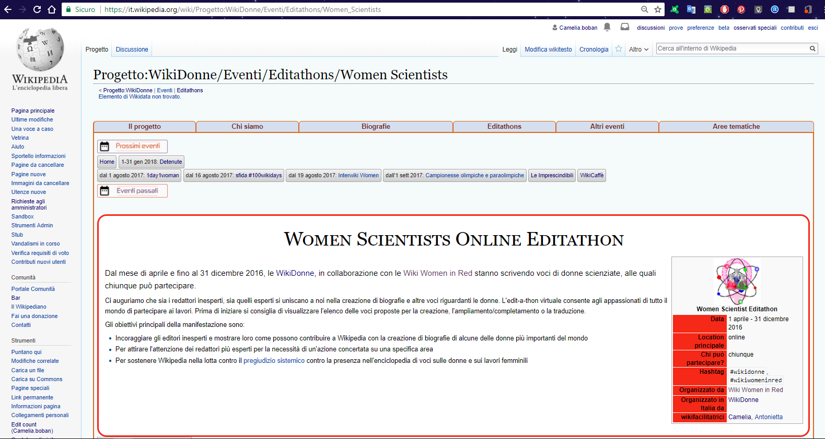Open the messages inbox tray icon
Screen dimensions: 825x439
[x=624, y=27]
